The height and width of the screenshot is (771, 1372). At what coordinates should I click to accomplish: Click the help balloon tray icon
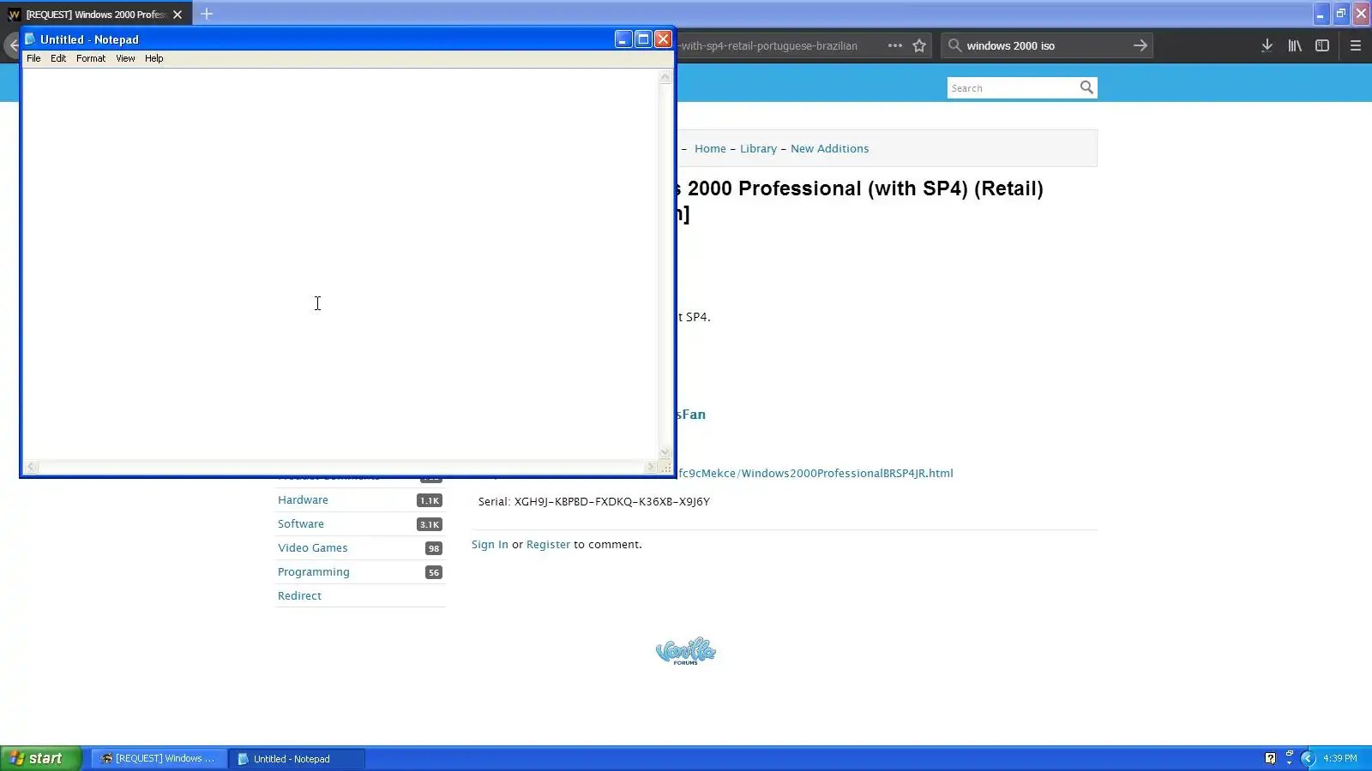coord(1270,758)
